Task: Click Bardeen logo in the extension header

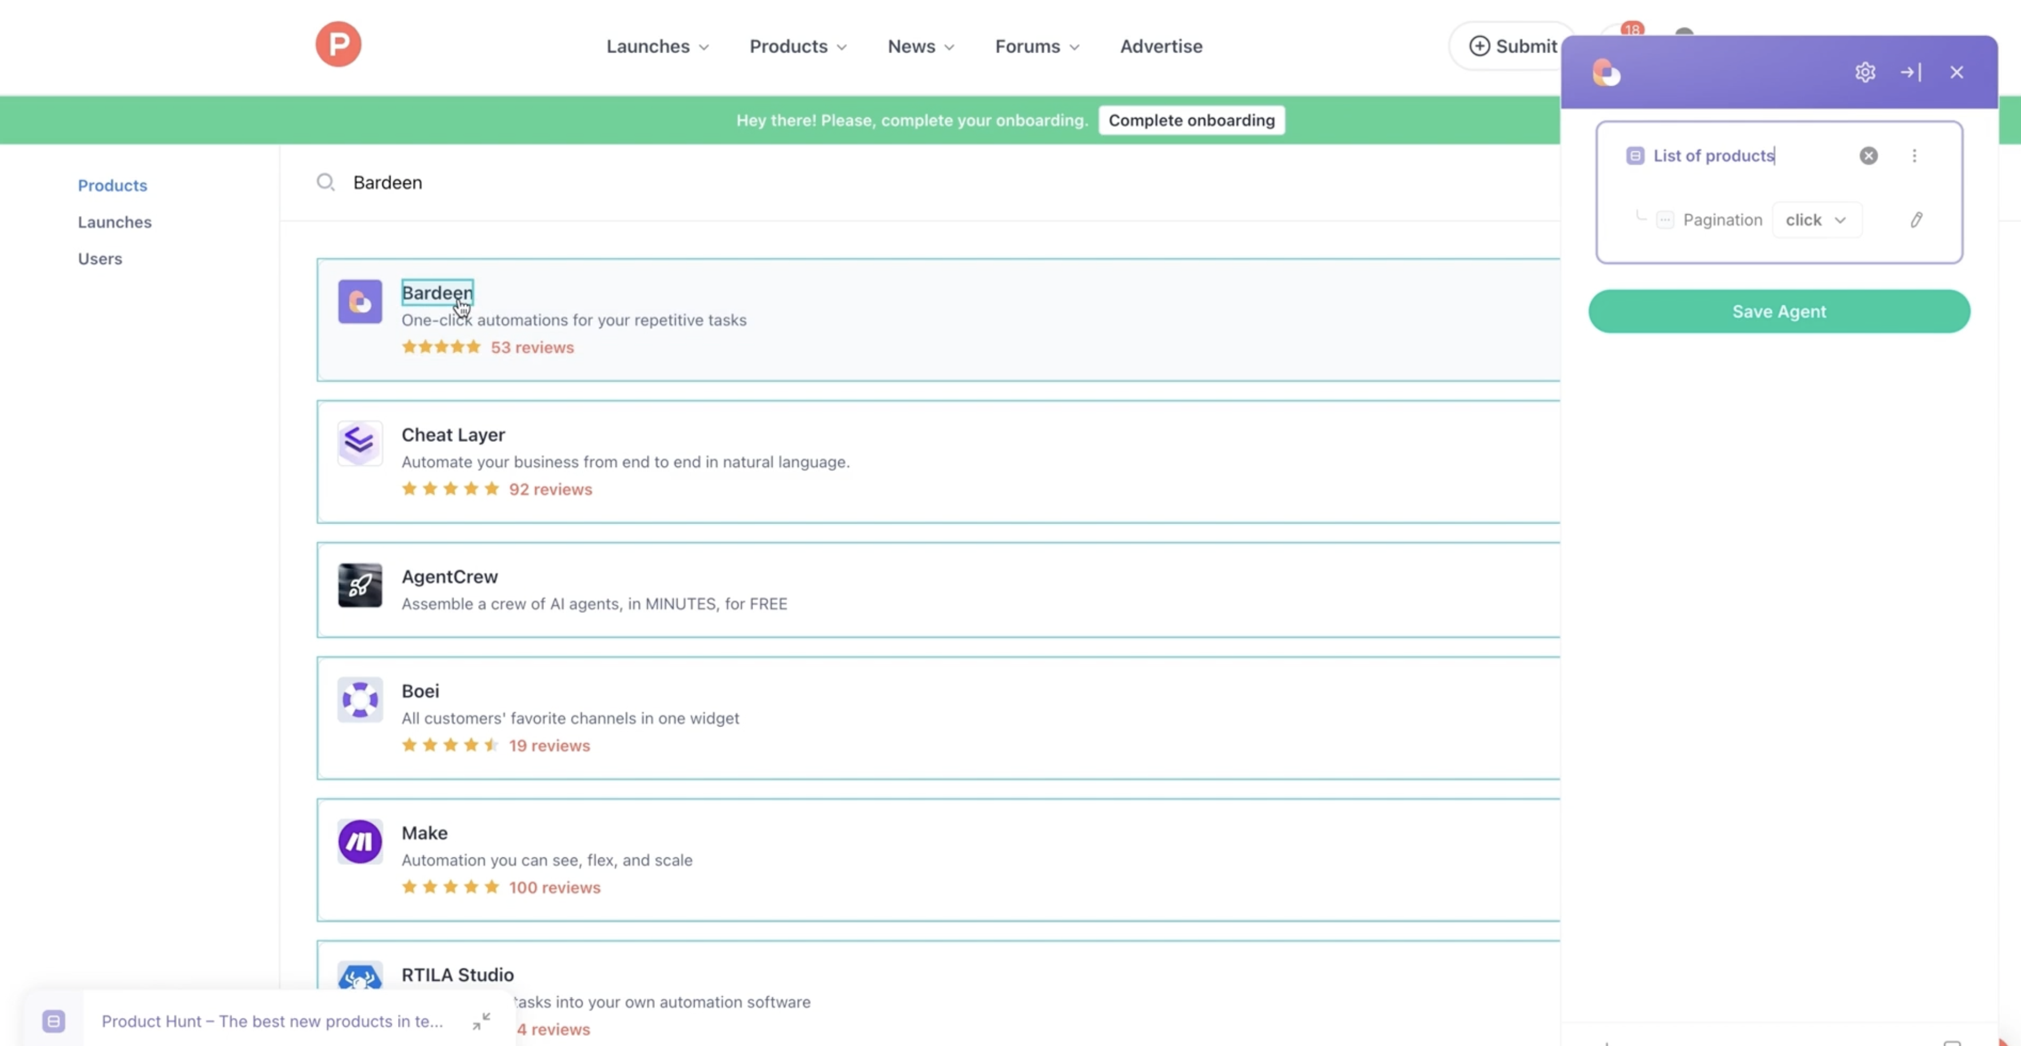Action: pyautogui.click(x=1606, y=73)
